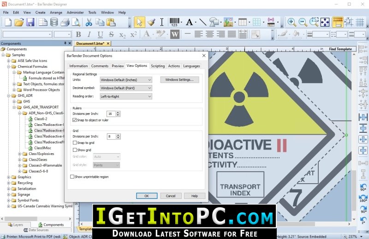Close the Document Options dialog

coord(204,55)
